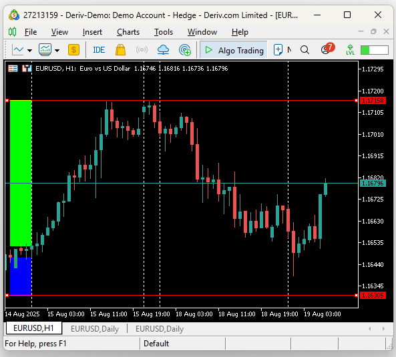Switch to the first EURUSD,Daily tab
The width and height of the screenshot is (396, 357).
tap(95, 329)
